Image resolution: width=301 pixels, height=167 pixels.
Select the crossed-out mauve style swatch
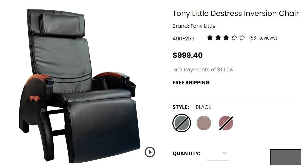pos(226,123)
